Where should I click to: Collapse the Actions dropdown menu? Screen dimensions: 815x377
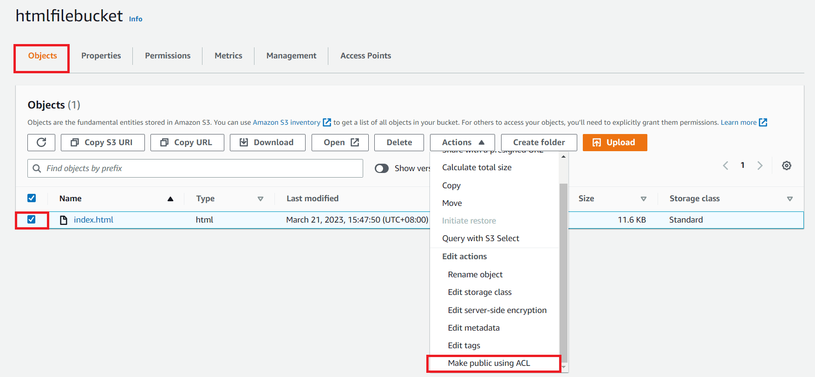point(462,142)
